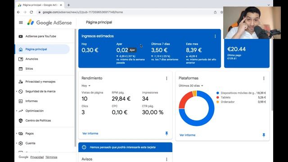Open Plataformas card three-dot menu
The image size is (288, 162).
[x=264, y=78]
